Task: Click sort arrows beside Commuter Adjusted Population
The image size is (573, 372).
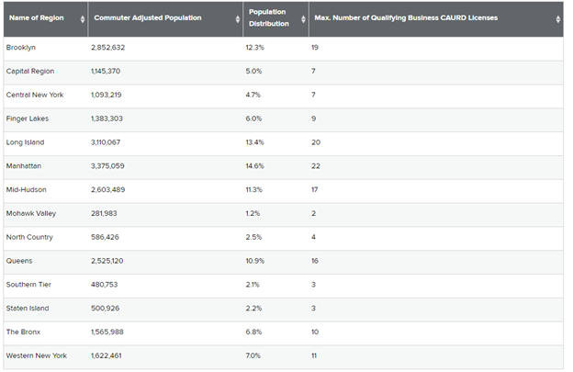Action: click(x=238, y=19)
